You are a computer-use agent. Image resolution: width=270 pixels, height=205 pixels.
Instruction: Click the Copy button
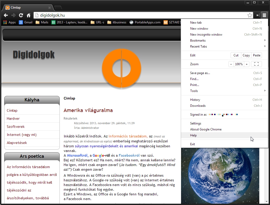pos(246,55)
